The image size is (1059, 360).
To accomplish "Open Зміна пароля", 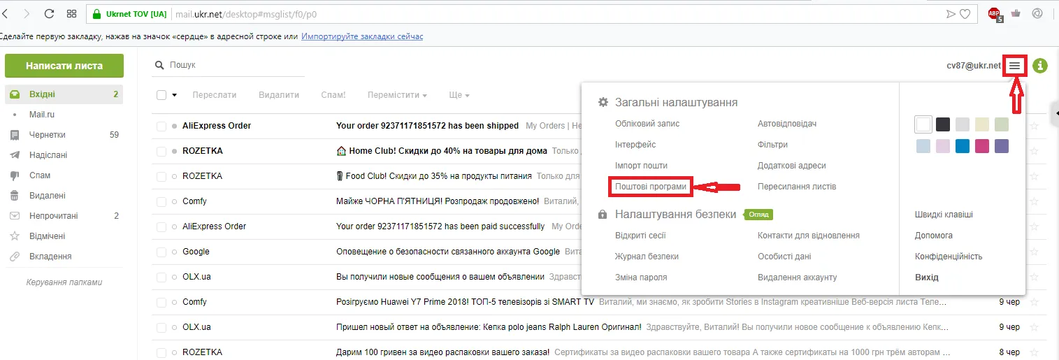I will [x=641, y=278].
